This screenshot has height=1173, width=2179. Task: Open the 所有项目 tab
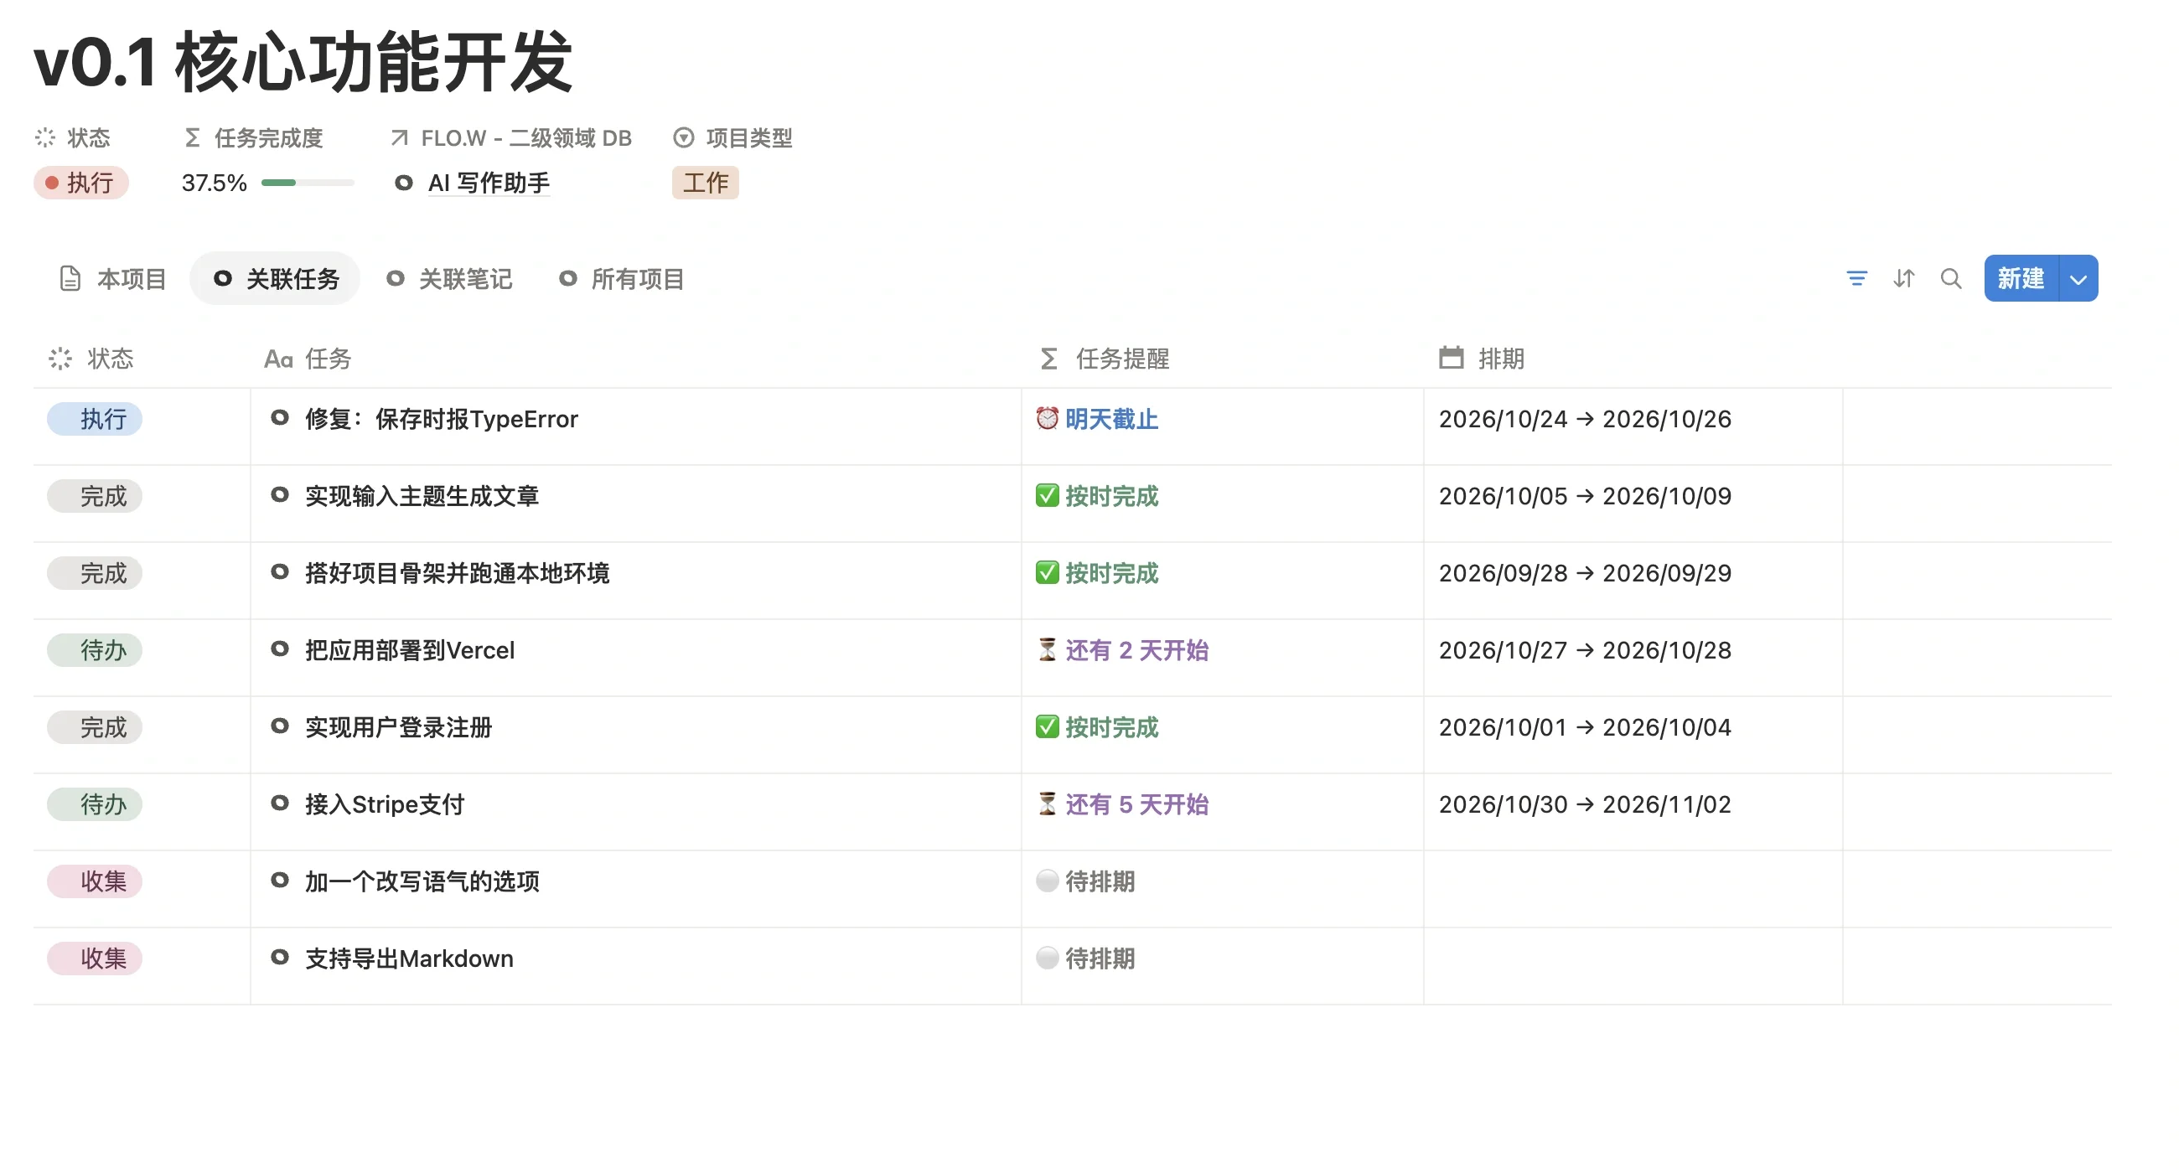tap(622, 278)
